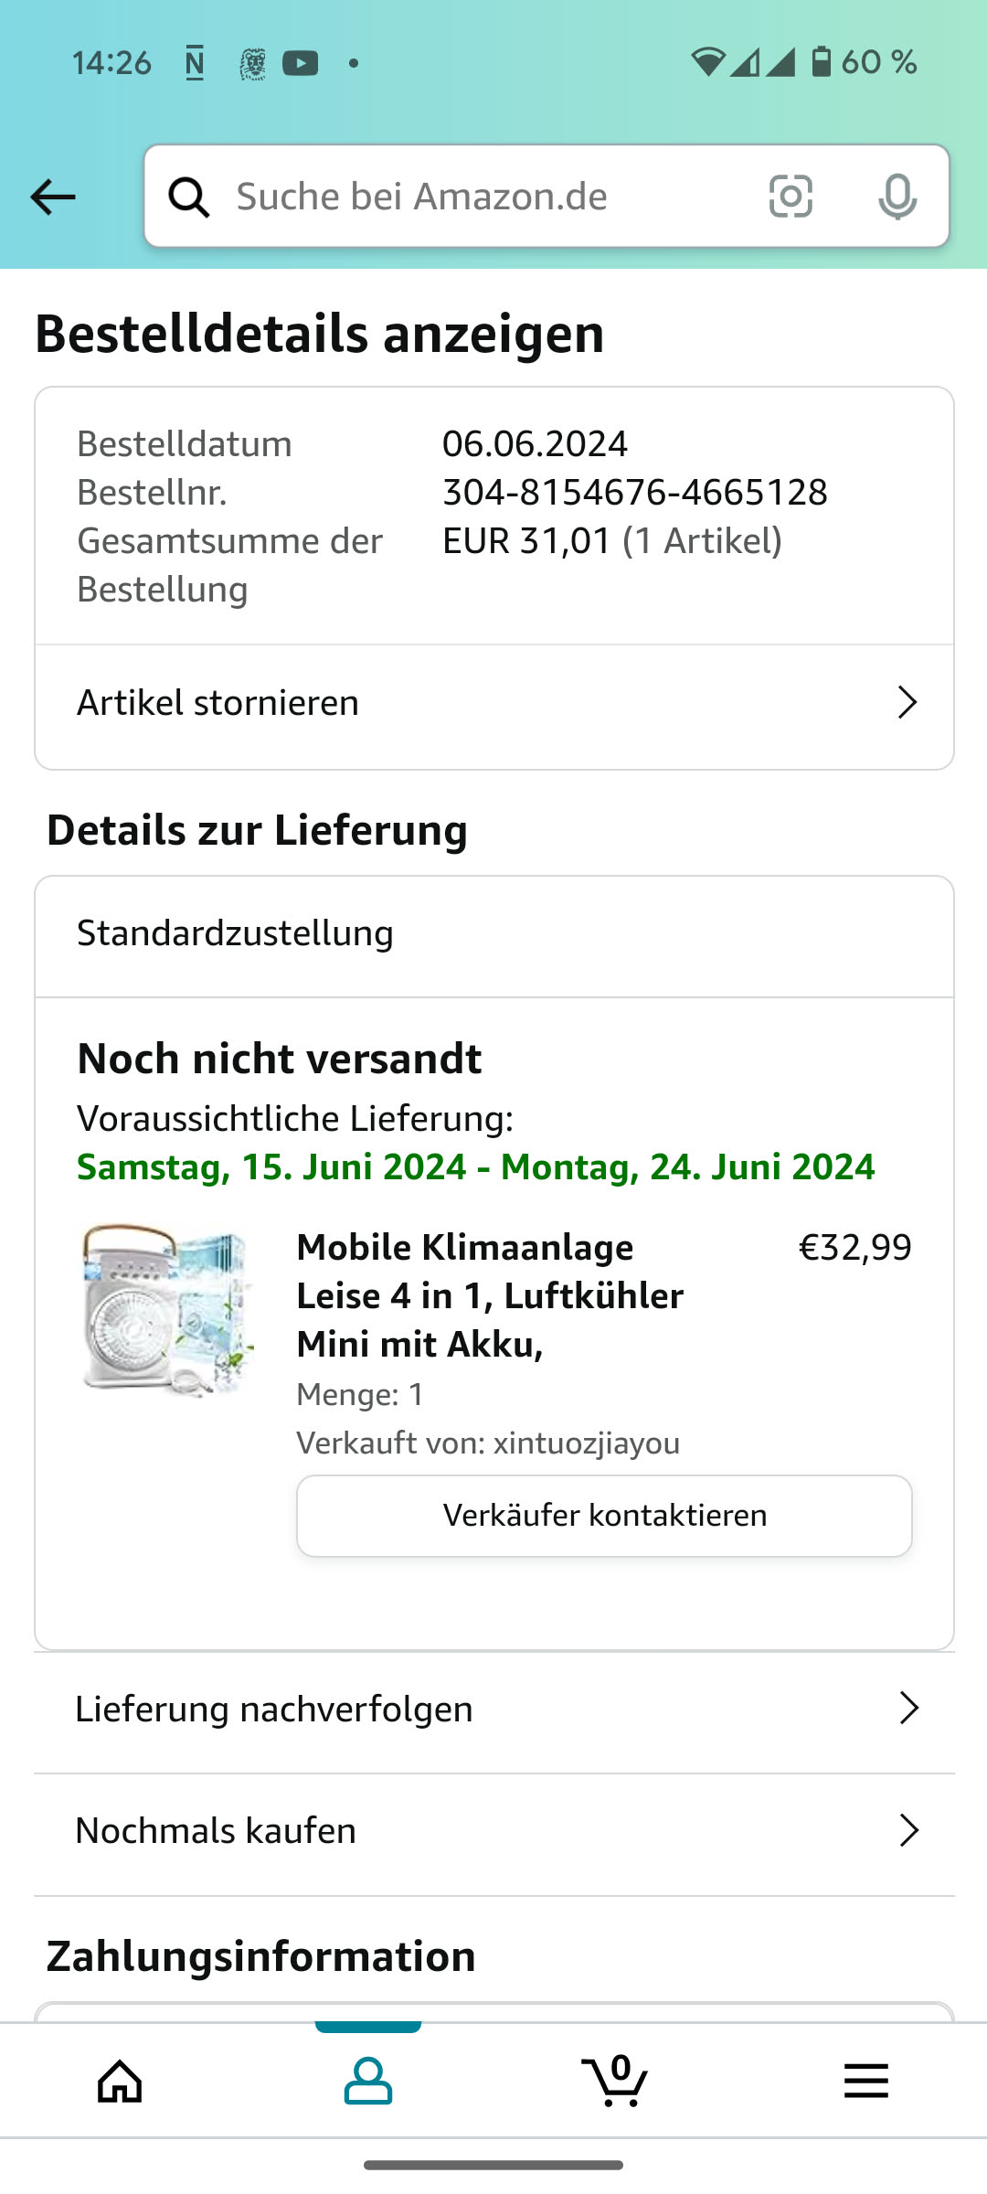Expand the Lieferung nachverfolgen chevron
The width and height of the screenshot is (987, 2194).
pyautogui.click(x=908, y=1708)
